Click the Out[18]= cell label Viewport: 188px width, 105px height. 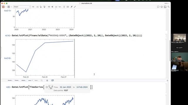coord(8,58)
